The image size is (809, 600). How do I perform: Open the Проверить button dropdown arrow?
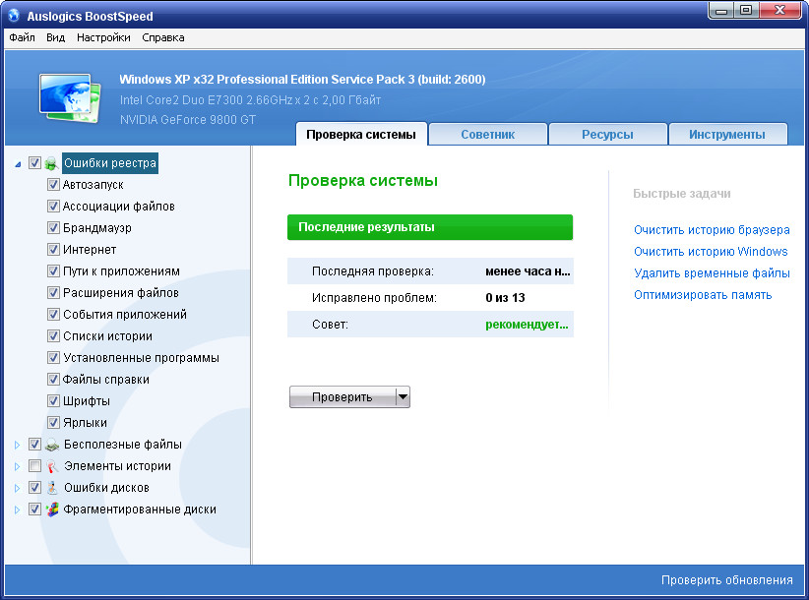click(x=403, y=397)
